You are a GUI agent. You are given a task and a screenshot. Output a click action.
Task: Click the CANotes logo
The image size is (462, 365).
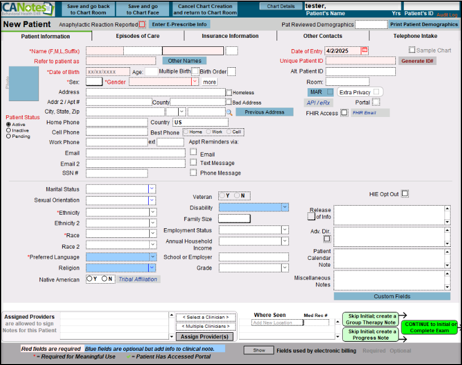[x=28, y=8]
